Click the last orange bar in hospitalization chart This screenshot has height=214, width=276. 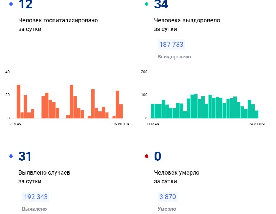coord(121,111)
